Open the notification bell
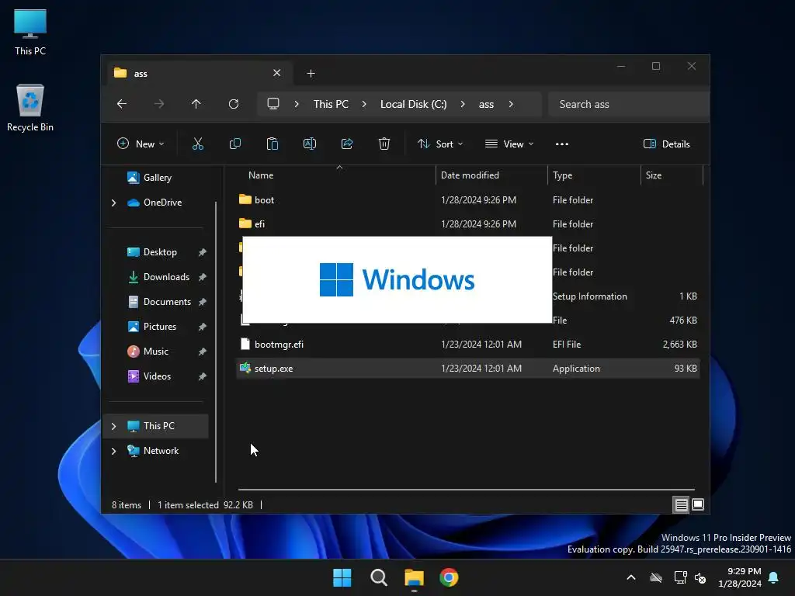Screen dimensions: 795x596 [774, 577]
